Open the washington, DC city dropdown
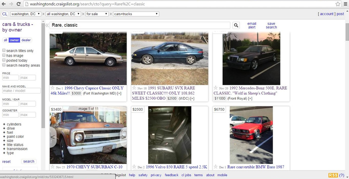Screen dimensions: 349x179 click(x=26, y=14)
